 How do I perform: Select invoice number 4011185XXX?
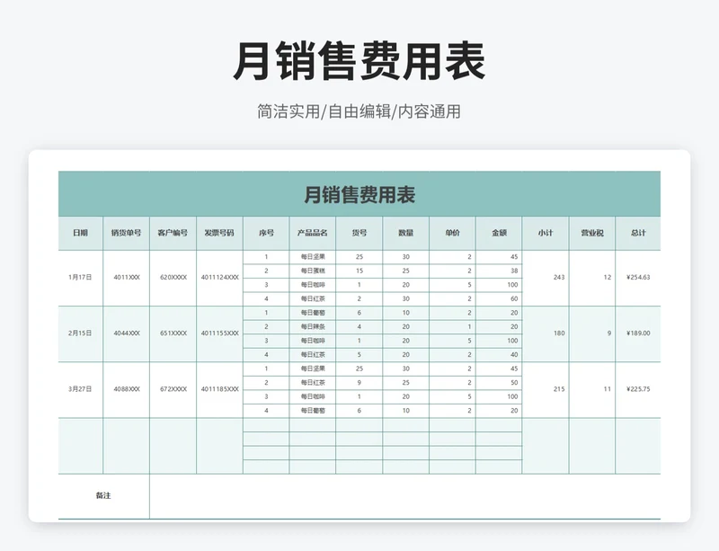(x=219, y=389)
